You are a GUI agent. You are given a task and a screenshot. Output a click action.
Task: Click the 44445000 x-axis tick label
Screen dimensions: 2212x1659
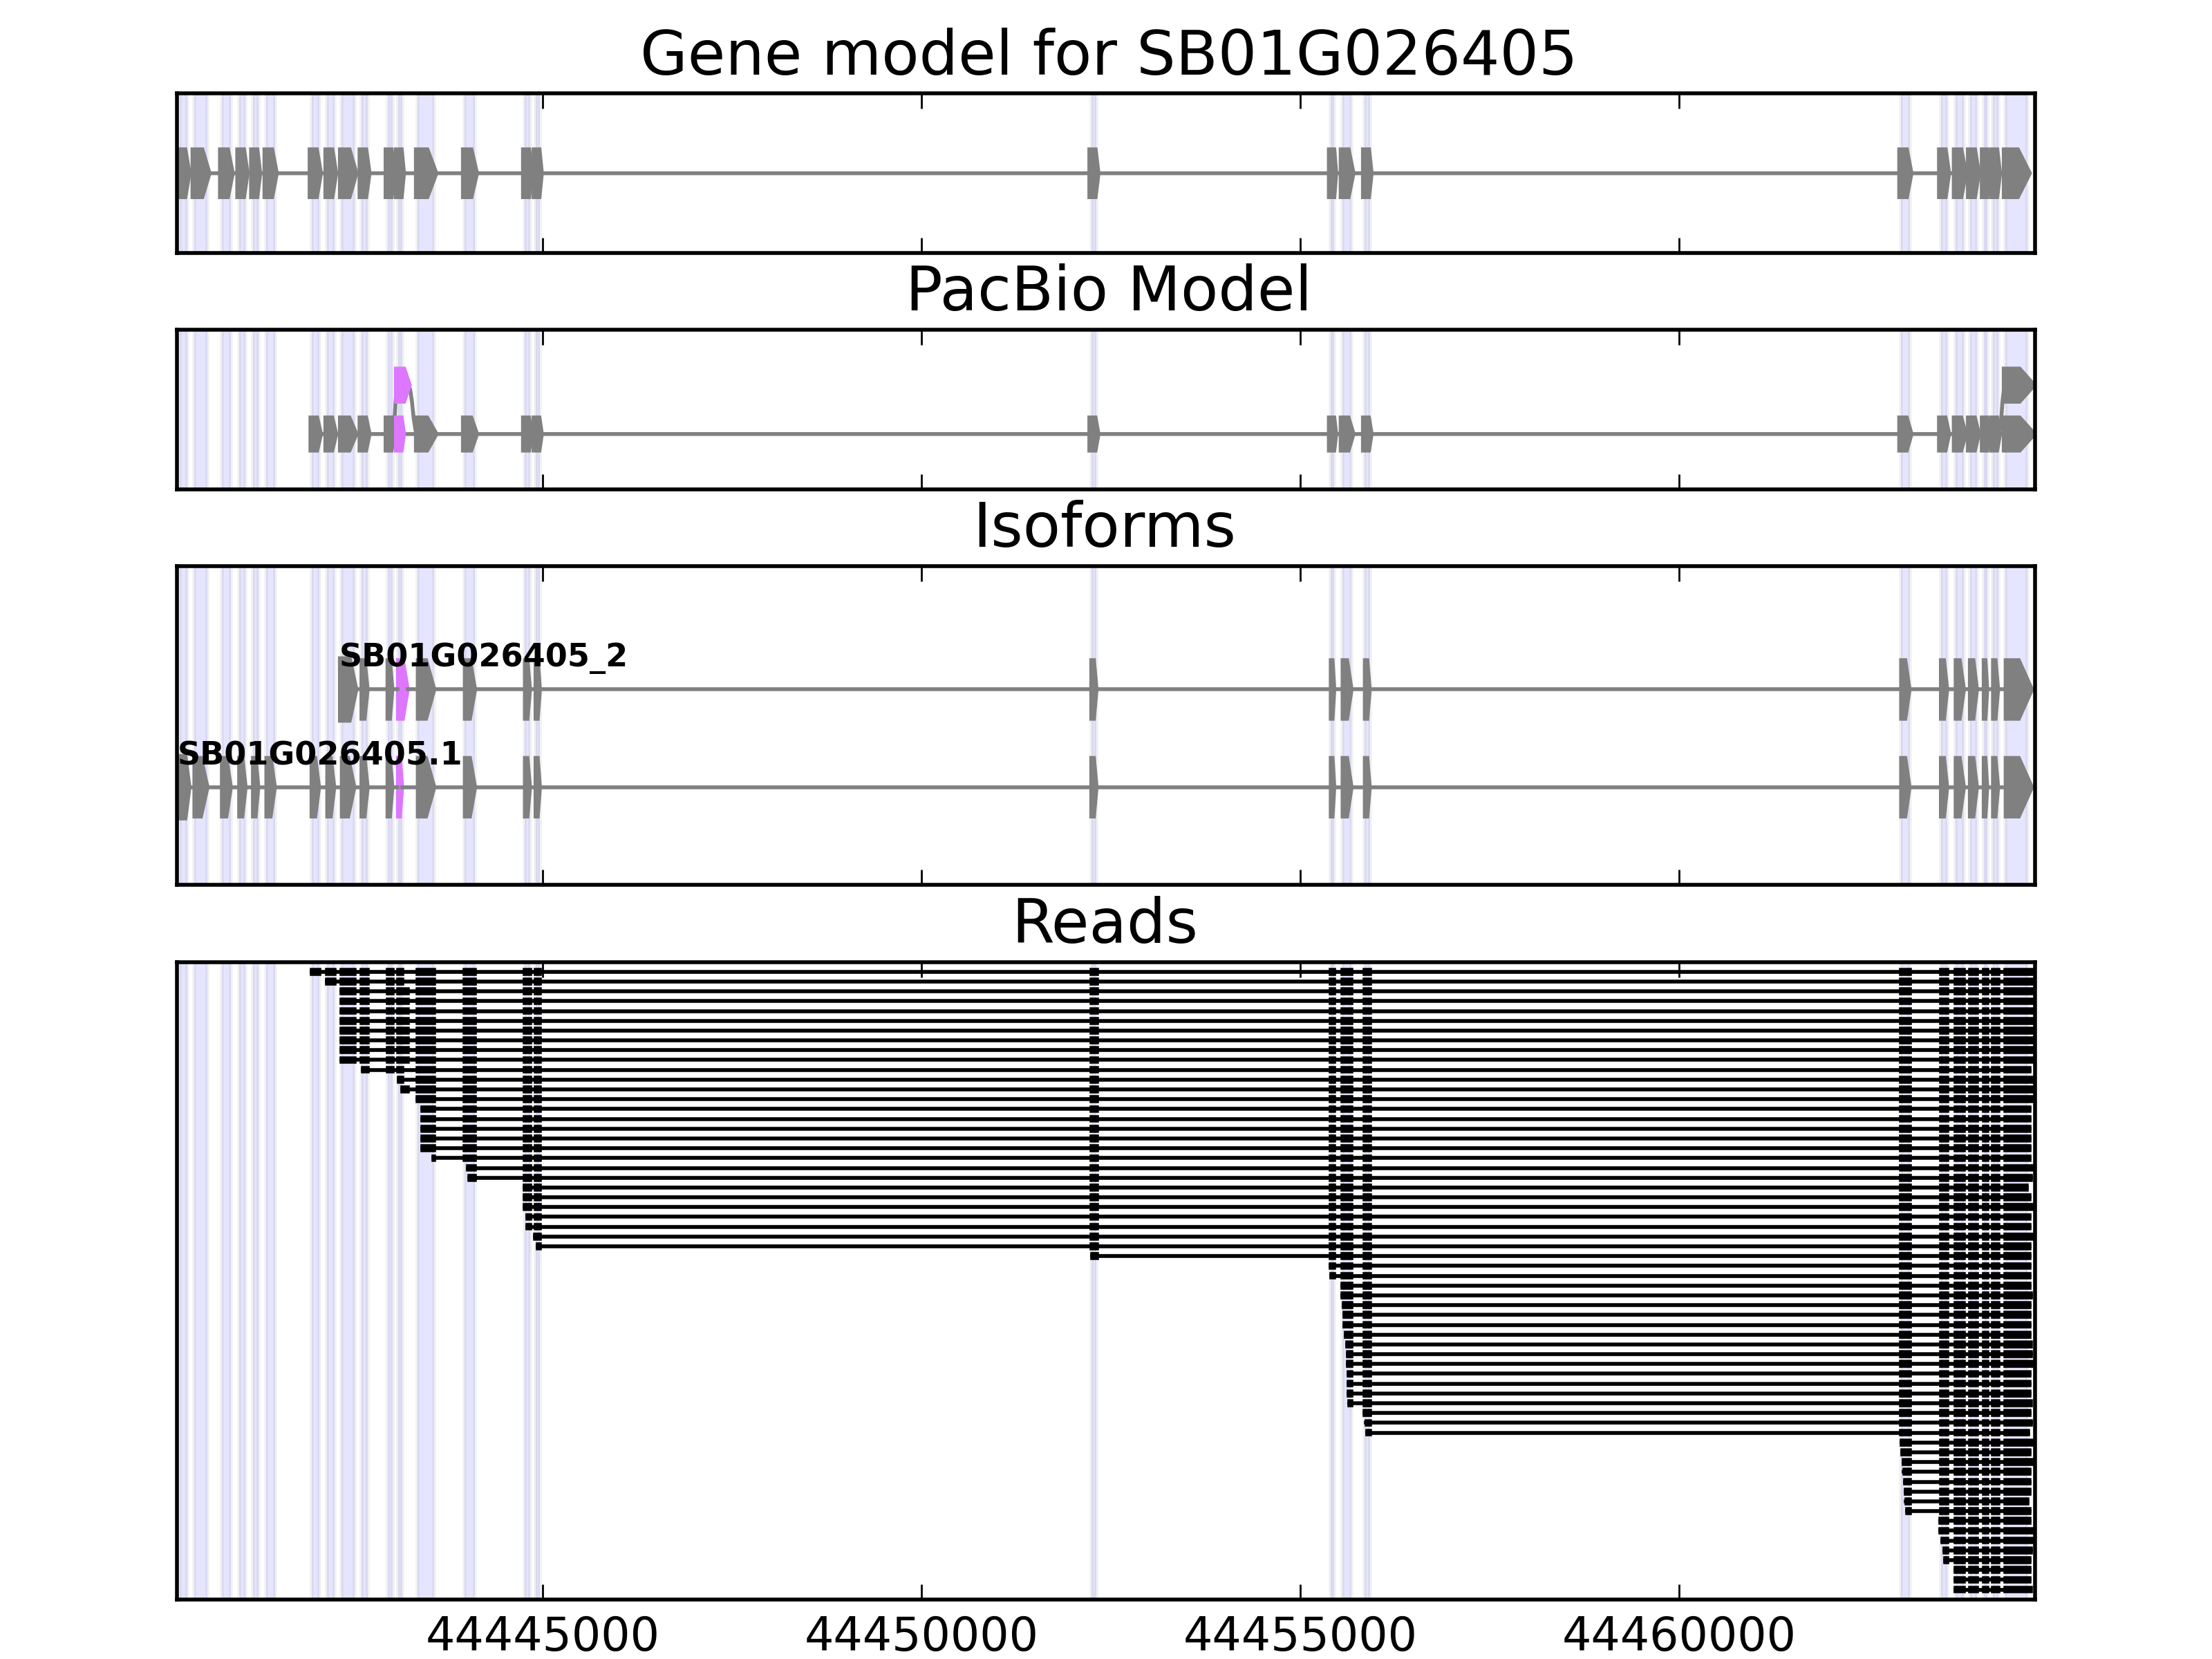coord(542,1636)
